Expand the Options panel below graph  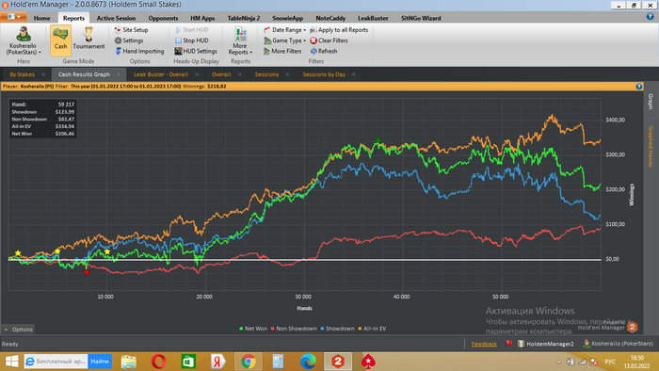(18, 330)
